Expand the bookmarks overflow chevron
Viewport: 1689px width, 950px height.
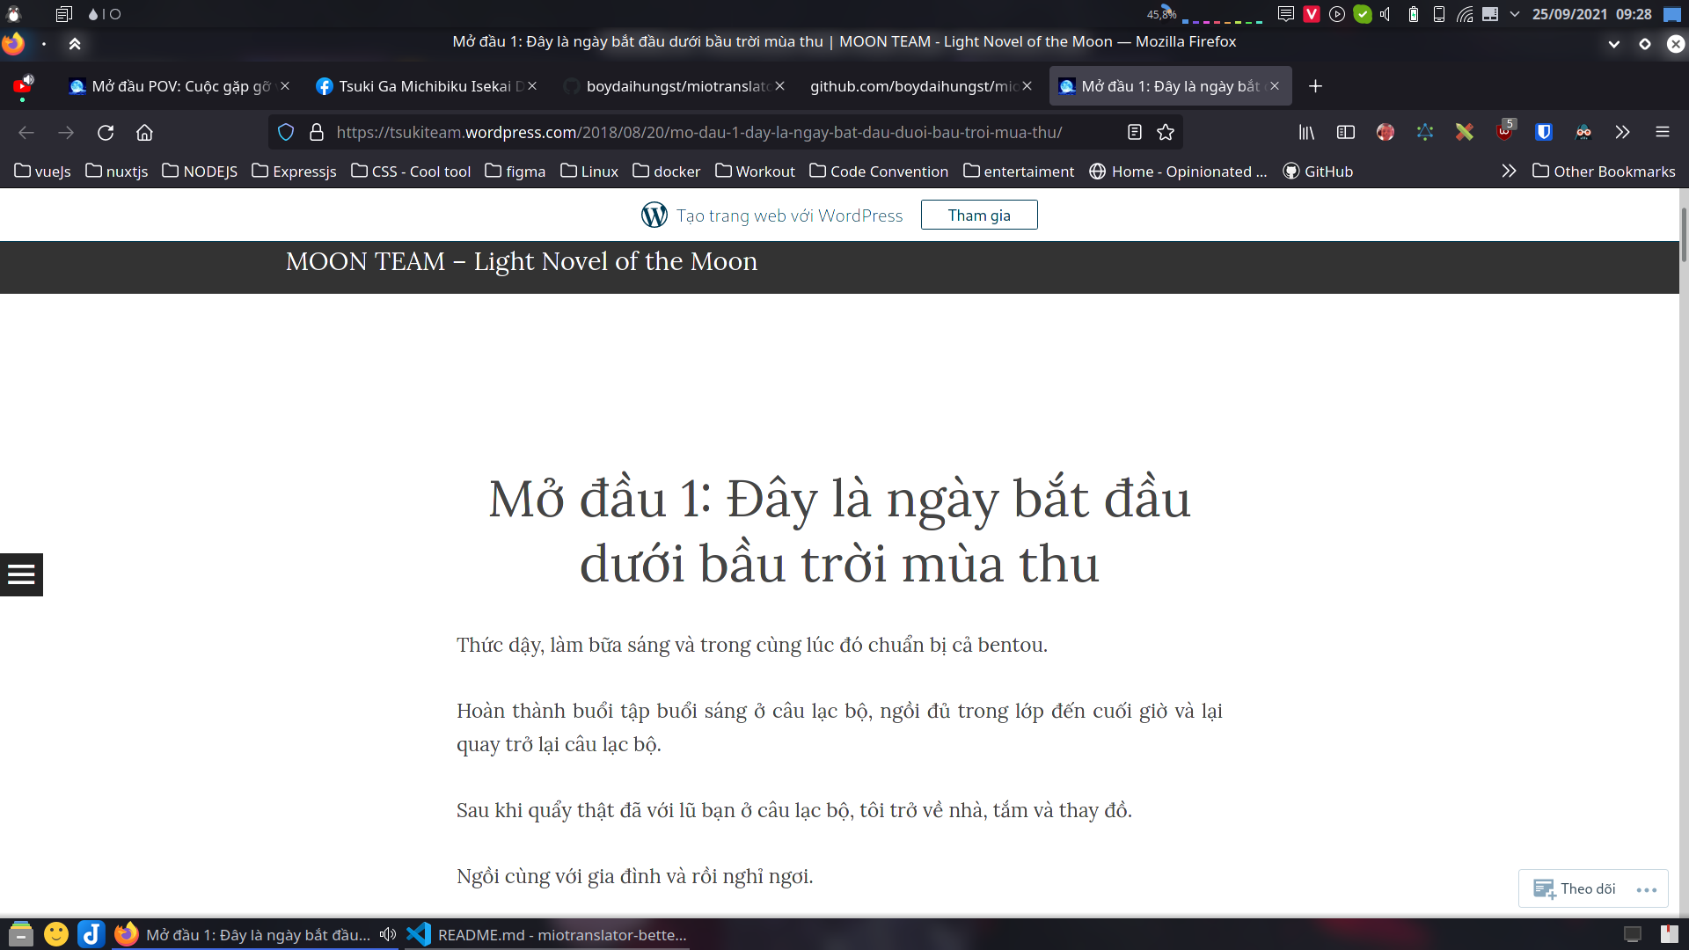point(1509,172)
